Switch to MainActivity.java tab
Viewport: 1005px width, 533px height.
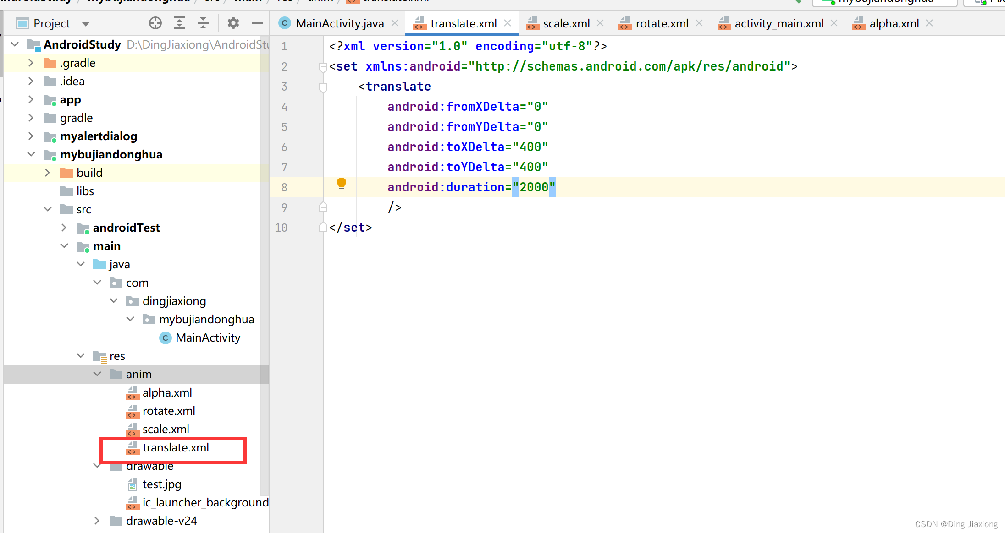click(340, 23)
